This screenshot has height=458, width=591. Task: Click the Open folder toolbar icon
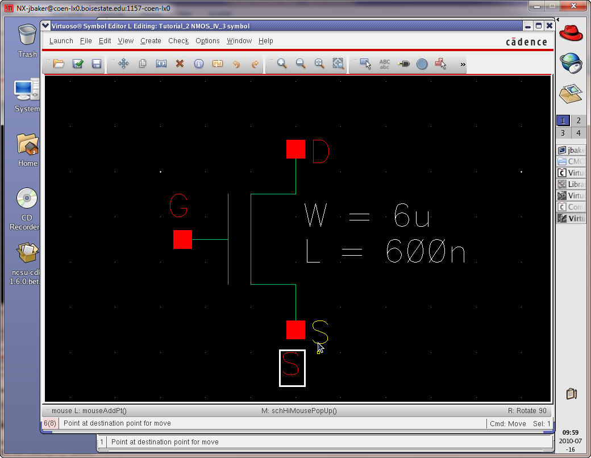tap(59, 64)
